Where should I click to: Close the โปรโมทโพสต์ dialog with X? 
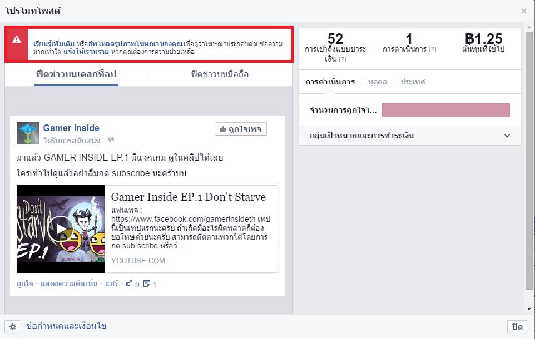[x=524, y=11]
